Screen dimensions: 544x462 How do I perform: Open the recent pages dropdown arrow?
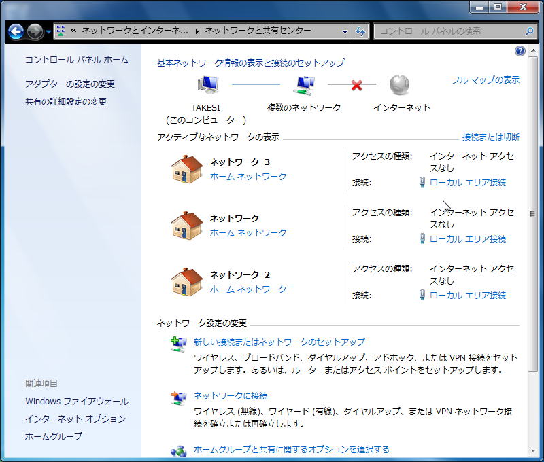pos(48,32)
